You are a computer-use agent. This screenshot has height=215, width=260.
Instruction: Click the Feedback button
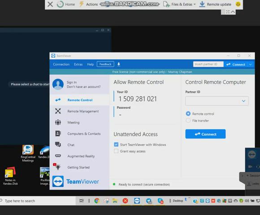tap(105, 64)
